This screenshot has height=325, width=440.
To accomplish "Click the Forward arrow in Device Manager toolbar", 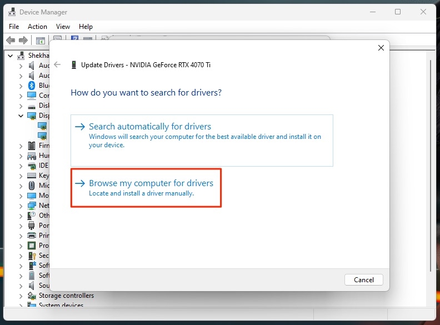I will [23, 40].
